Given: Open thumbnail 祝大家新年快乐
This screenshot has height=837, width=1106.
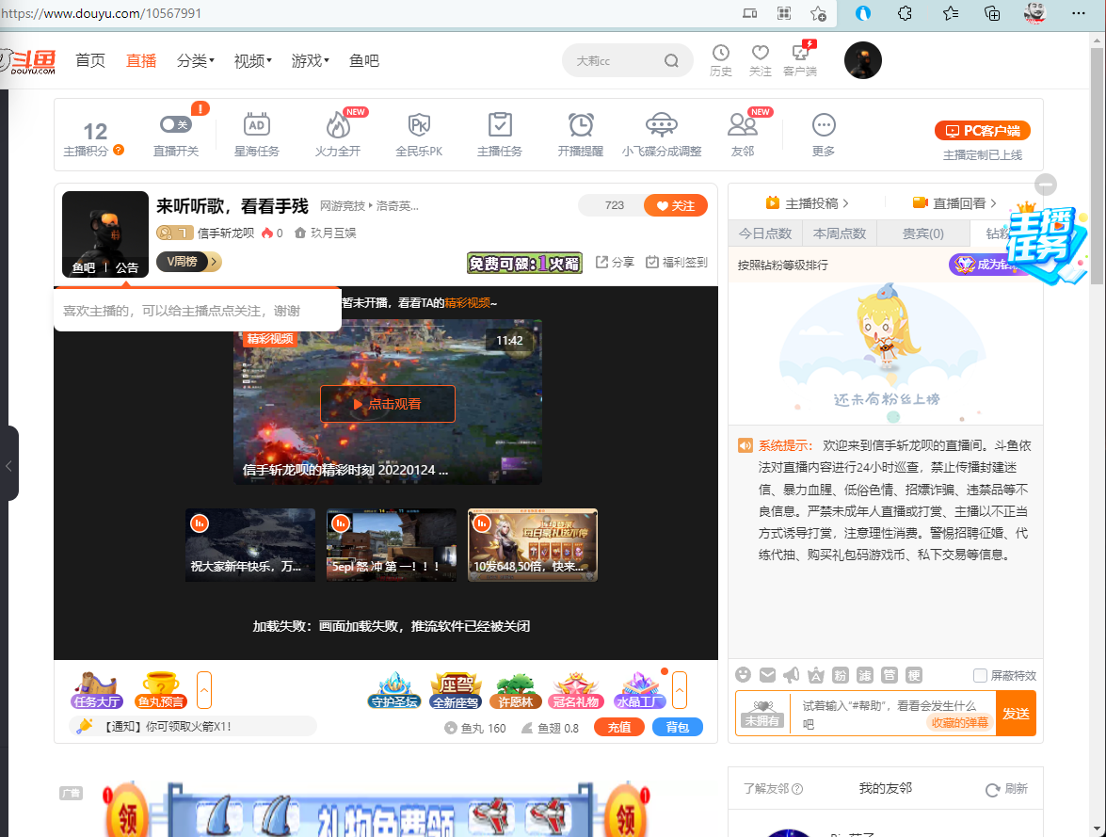Looking at the screenshot, I should 250,545.
